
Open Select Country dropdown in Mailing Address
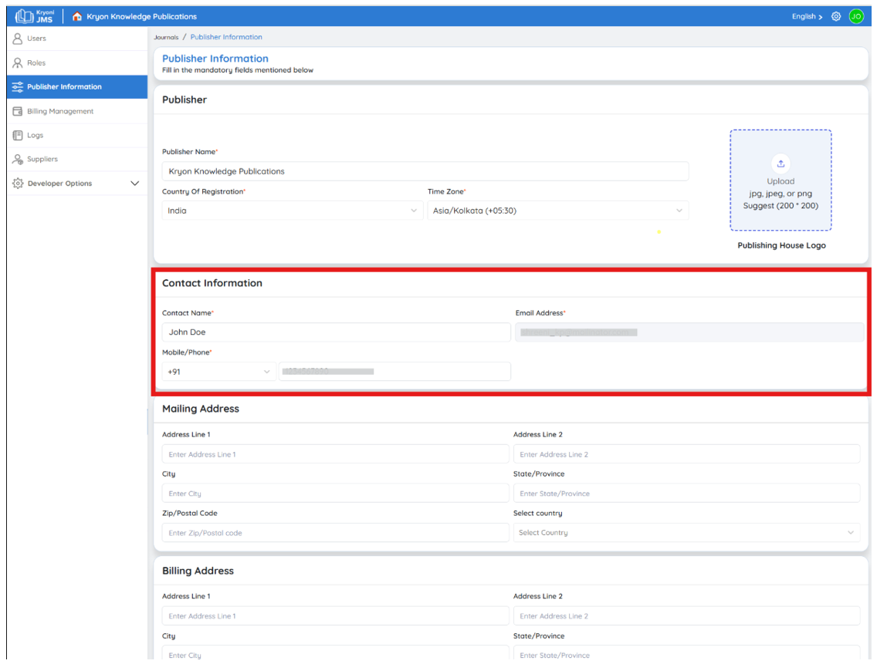coord(686,533)
